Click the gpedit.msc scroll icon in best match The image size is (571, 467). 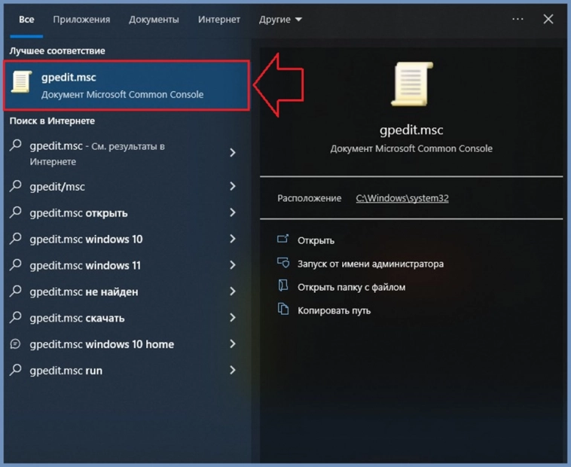pos(21,82)
